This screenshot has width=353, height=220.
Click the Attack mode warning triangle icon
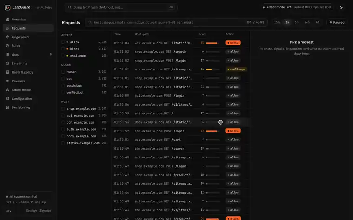(x=7, y=90)
